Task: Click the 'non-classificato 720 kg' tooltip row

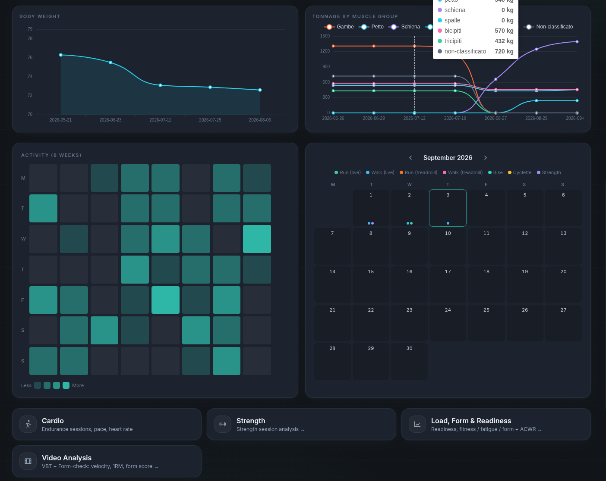Action: pos(476,51)
